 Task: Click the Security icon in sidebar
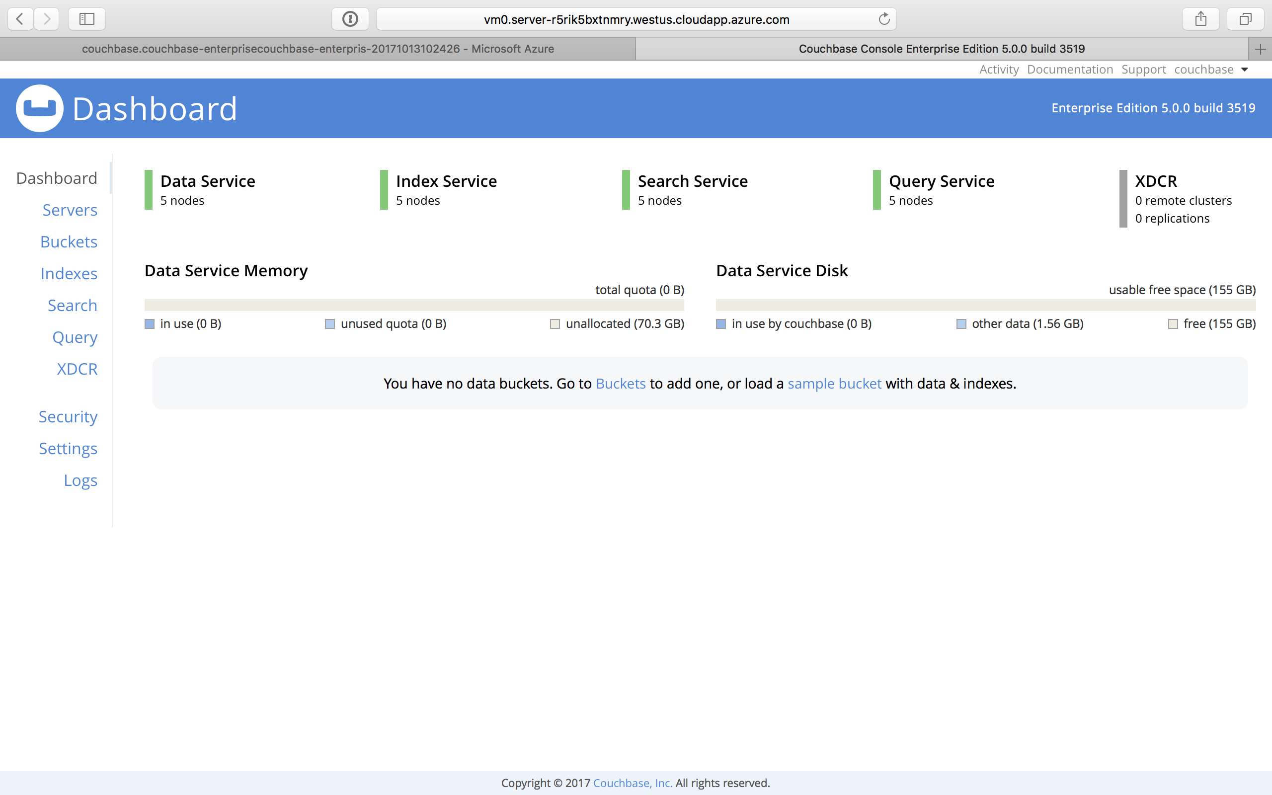68,416
